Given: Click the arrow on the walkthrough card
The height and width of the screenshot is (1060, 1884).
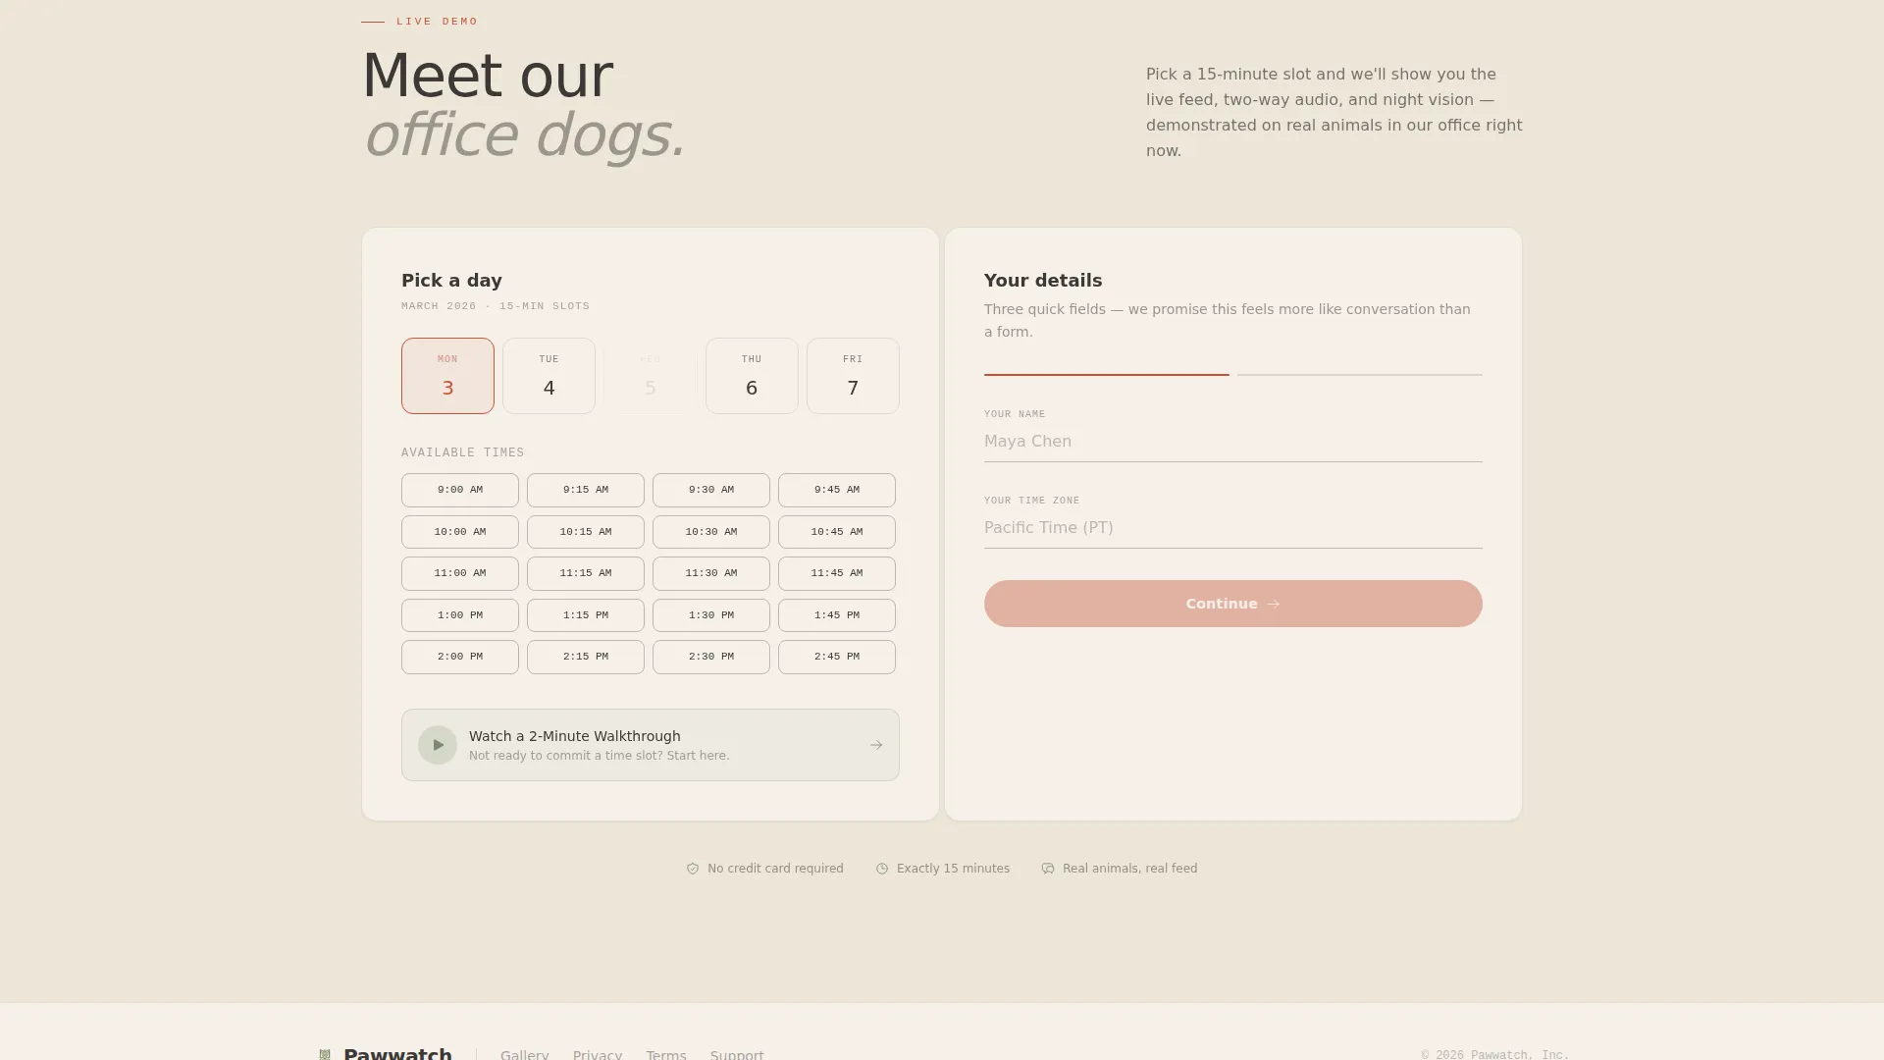Looking at the screenshot, I should pyautogui.click(x=876, y=745).
